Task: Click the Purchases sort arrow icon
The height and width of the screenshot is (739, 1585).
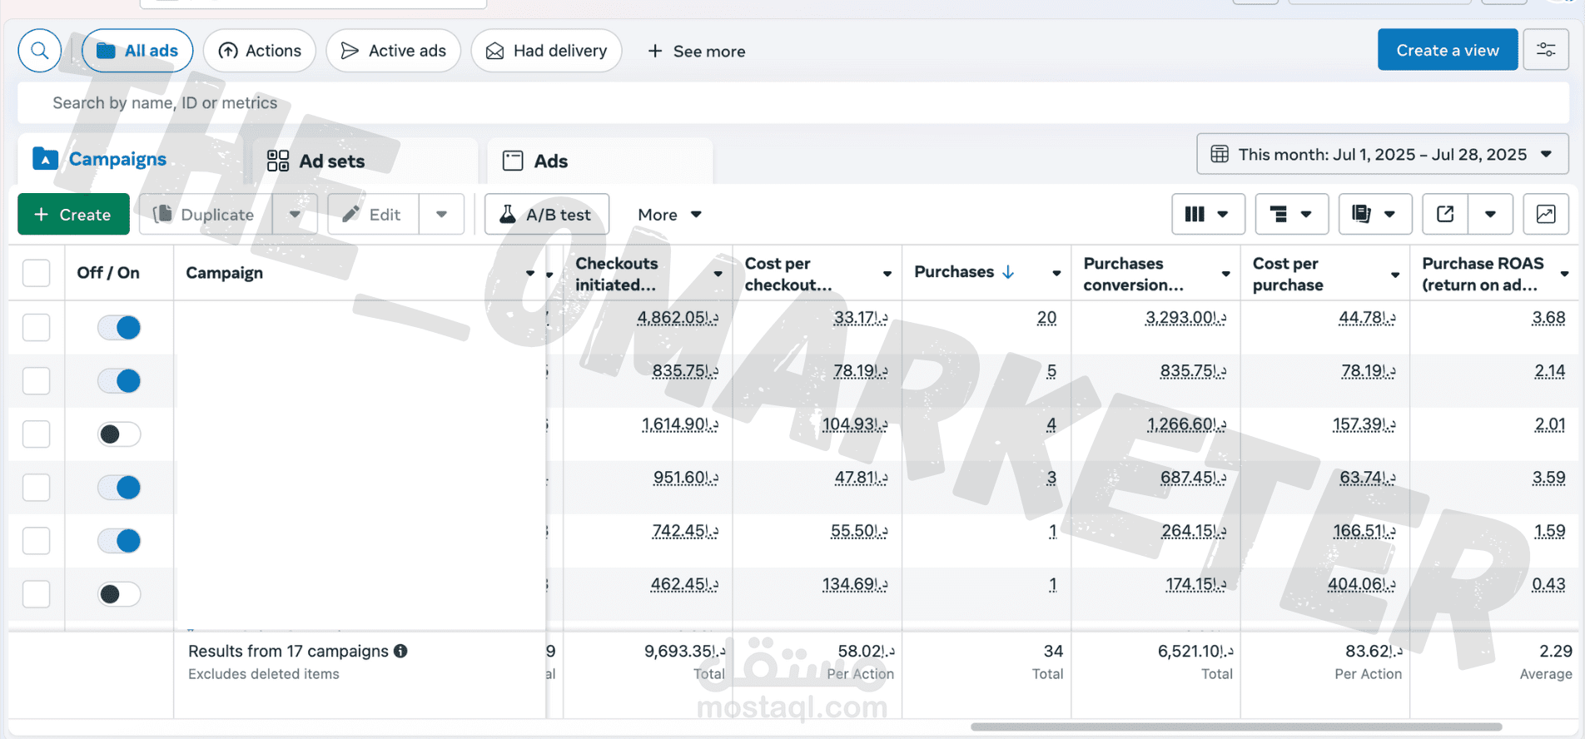Action: [1008, 272]
